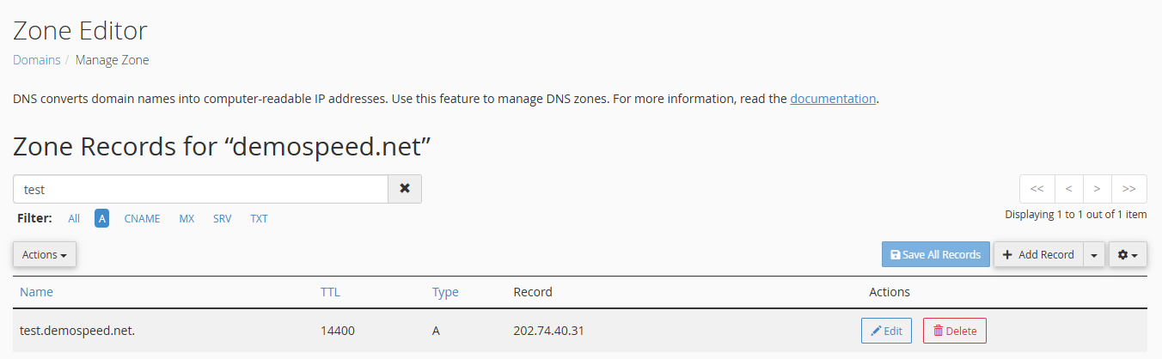Click the search field containing test
Image resolution: width=1162 pixels, height=359 pixels.
[x=201, y=189]
